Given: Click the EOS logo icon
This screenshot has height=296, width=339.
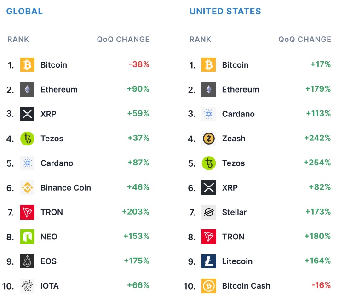Looking at the screenshot, I should click(27, 261).
